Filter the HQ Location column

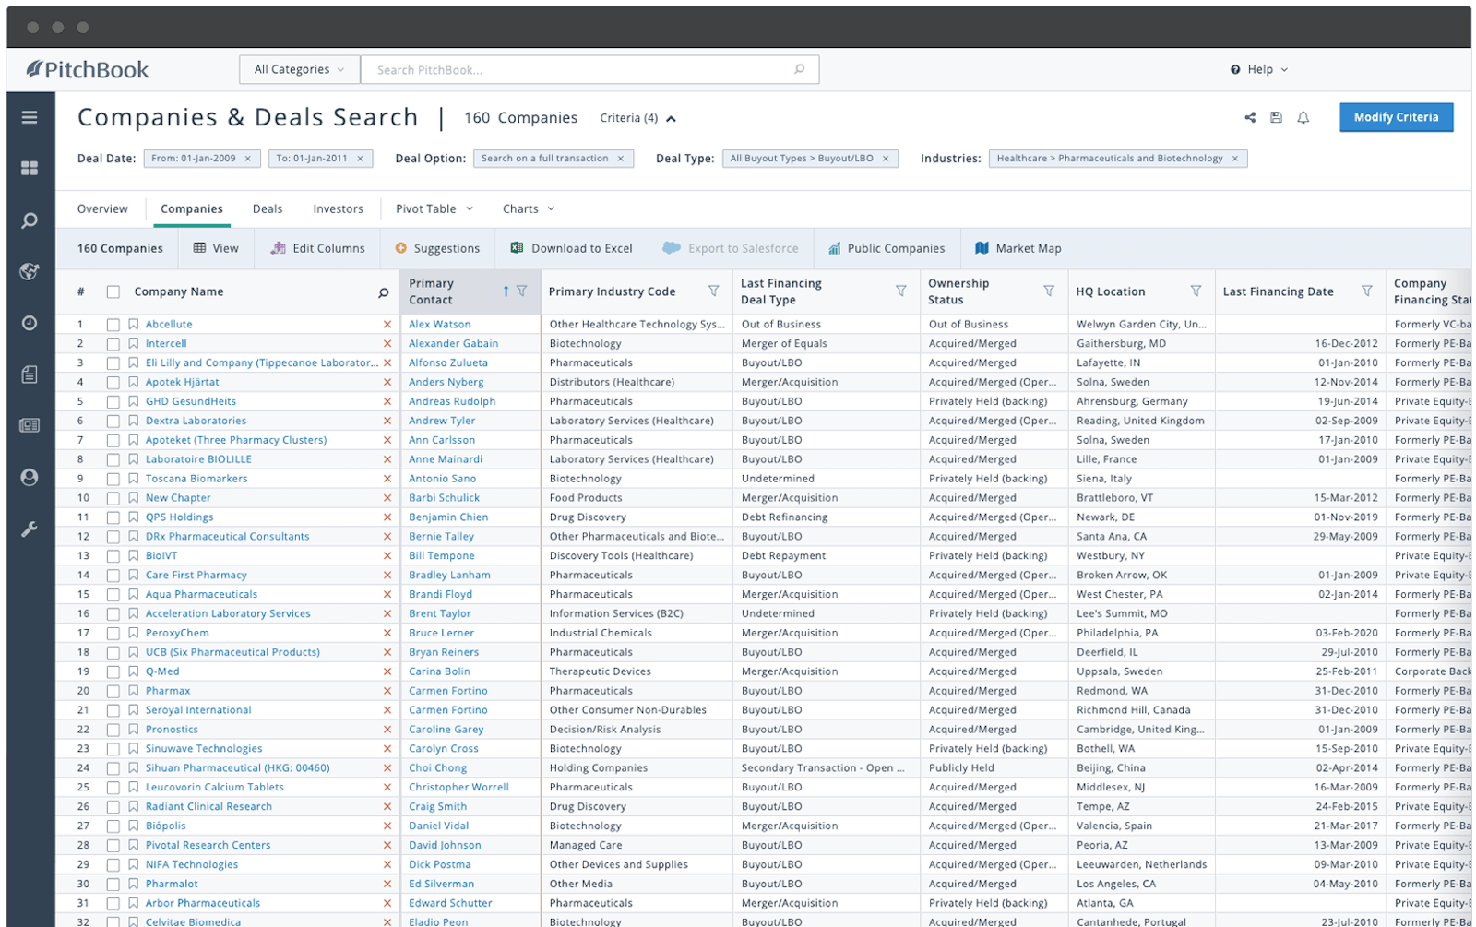point(1196,291)
